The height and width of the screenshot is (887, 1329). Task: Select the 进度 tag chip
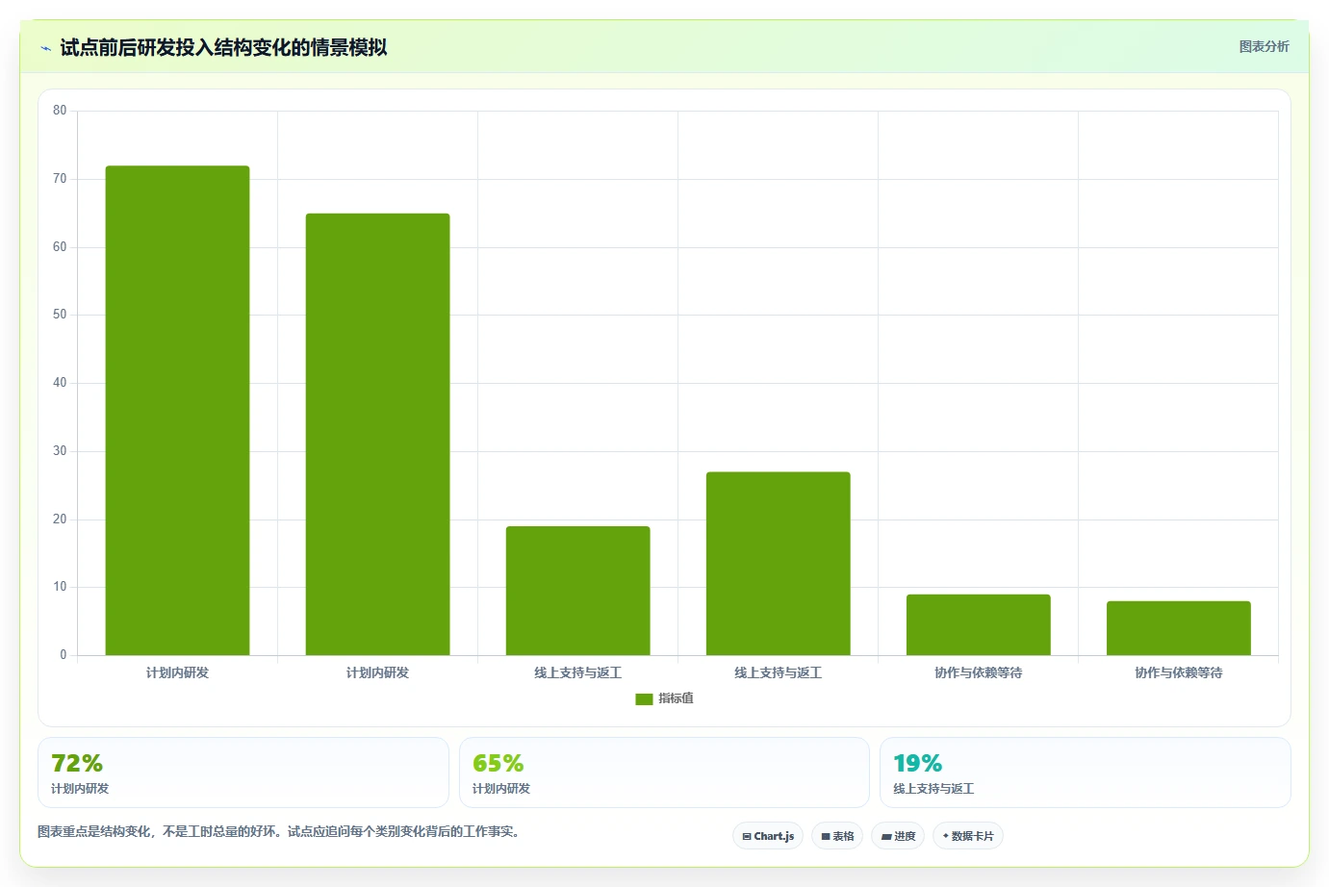898,836
